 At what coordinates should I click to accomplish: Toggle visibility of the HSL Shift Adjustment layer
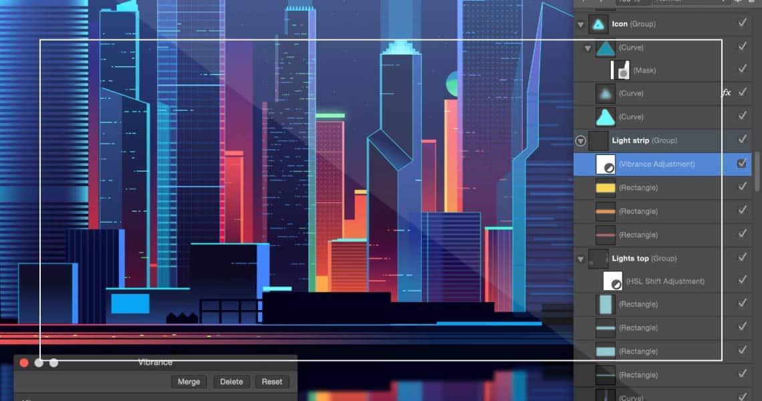[x=742, y=281]
